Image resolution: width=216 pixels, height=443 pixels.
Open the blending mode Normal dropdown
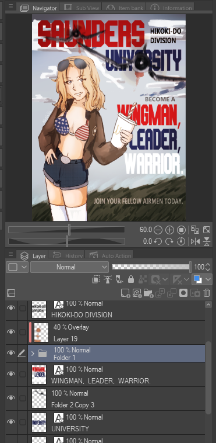point(69,267)
